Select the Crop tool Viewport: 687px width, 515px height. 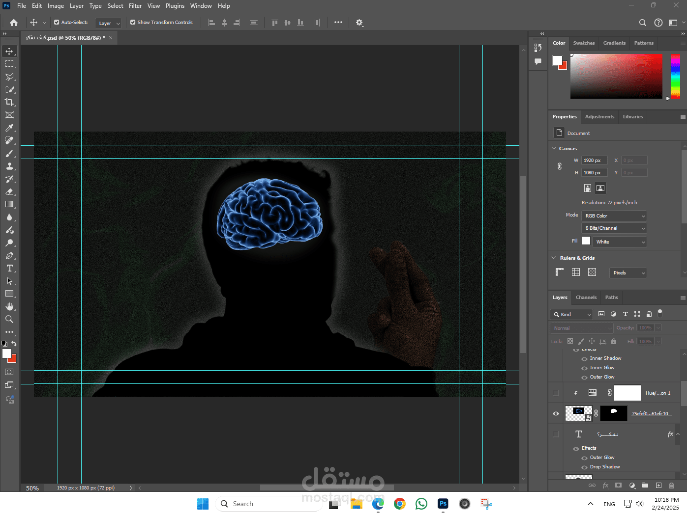coord(9,102)
